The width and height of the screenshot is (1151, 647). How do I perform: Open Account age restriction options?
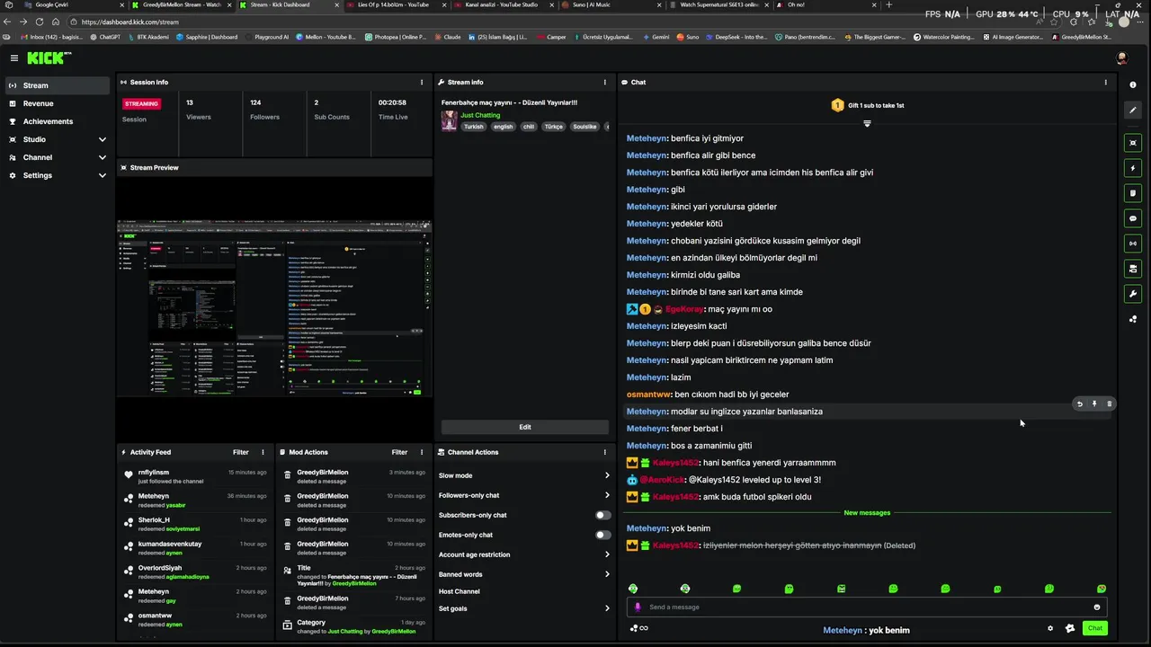click(x=524, y=554)
